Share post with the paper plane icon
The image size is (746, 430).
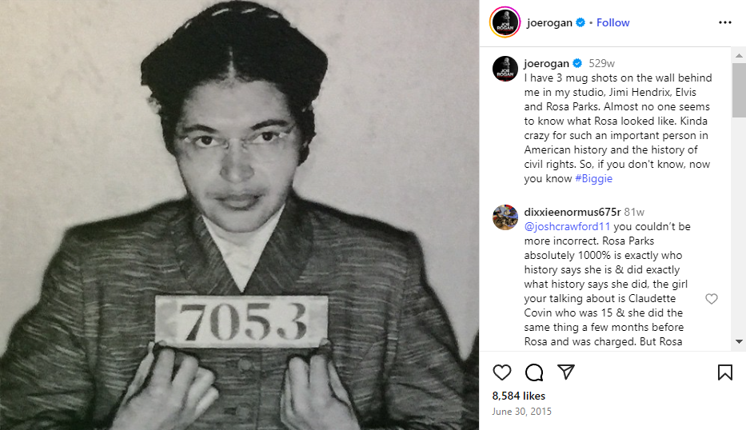[566, 372]
